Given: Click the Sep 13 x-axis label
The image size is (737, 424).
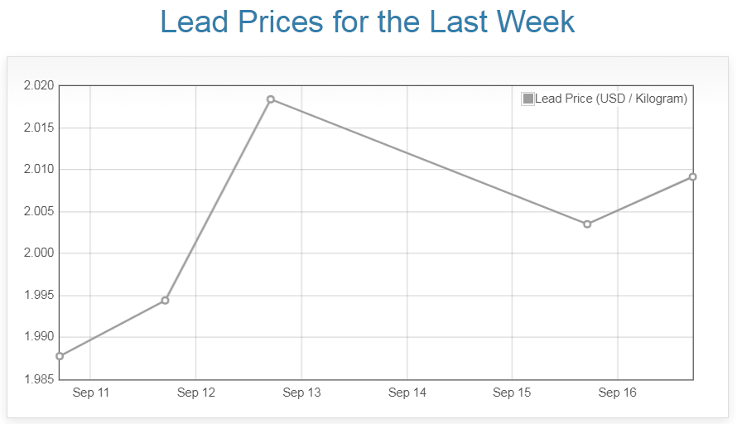Looking at the screenshot, I should (x=301, y=393).
